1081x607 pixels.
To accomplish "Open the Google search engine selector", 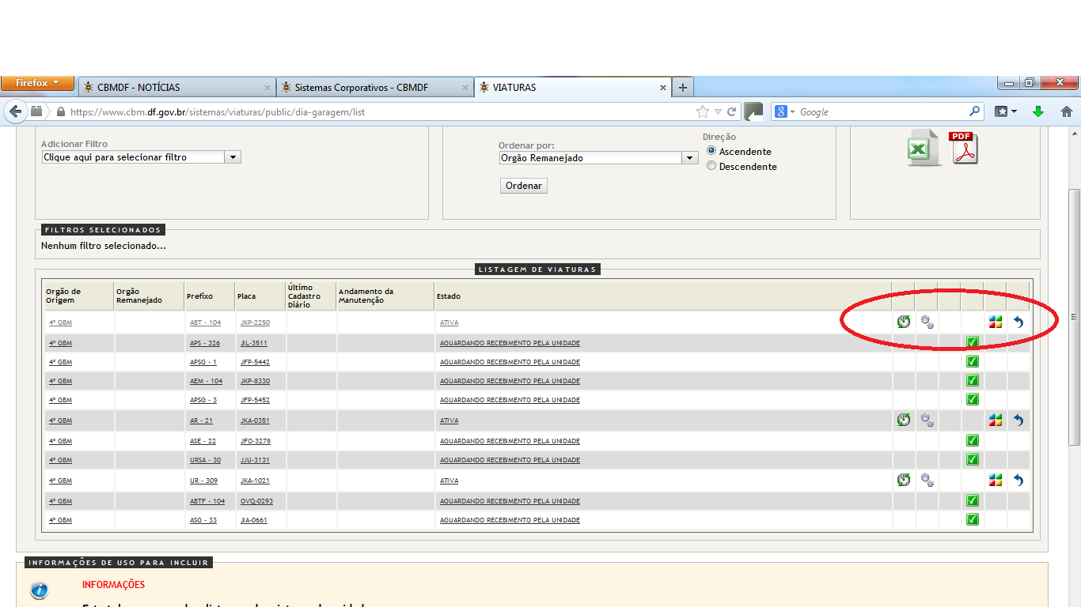I will point(784,112).
